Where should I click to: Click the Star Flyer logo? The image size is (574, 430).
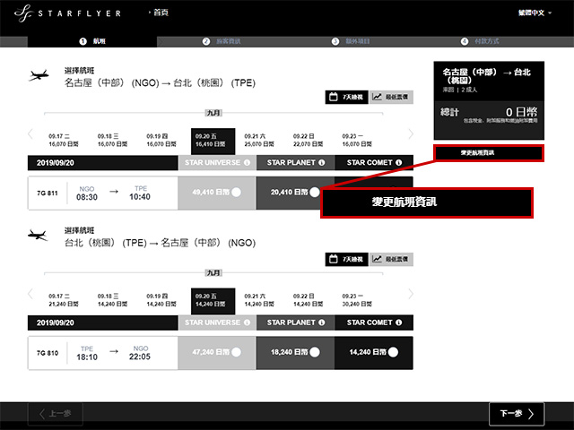coord(72,14)
